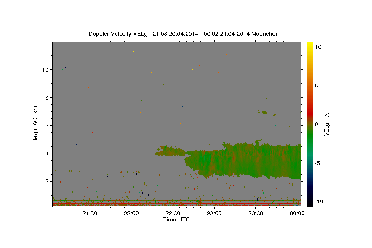372x248 pixels.
Task: Select the '21:30' time axis label
Action: (90, 214)
